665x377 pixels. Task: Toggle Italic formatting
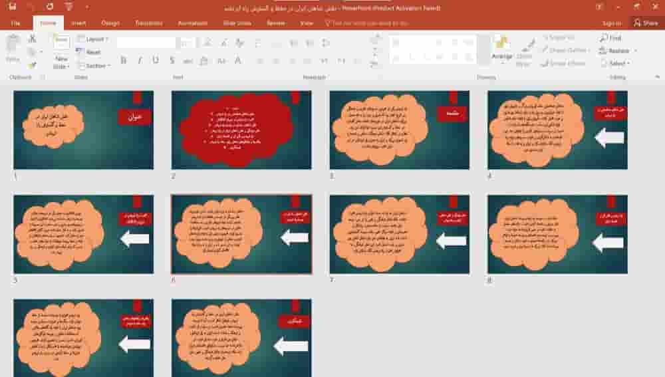click(140, 61)
